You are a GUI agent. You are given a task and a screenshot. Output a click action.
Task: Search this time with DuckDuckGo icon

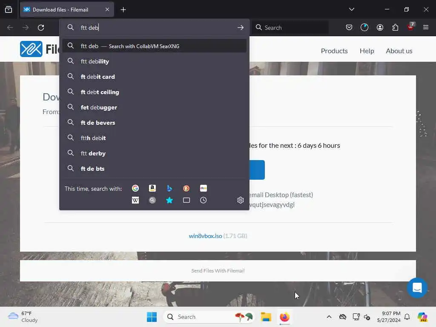pos(186,188)
